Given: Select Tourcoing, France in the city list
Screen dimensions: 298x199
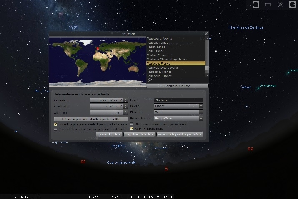Looking at the screenshot, I should point(176,72).
